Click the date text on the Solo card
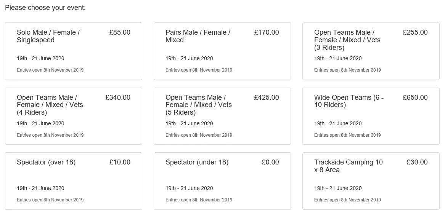445x214 pixels. pos(40,58)
